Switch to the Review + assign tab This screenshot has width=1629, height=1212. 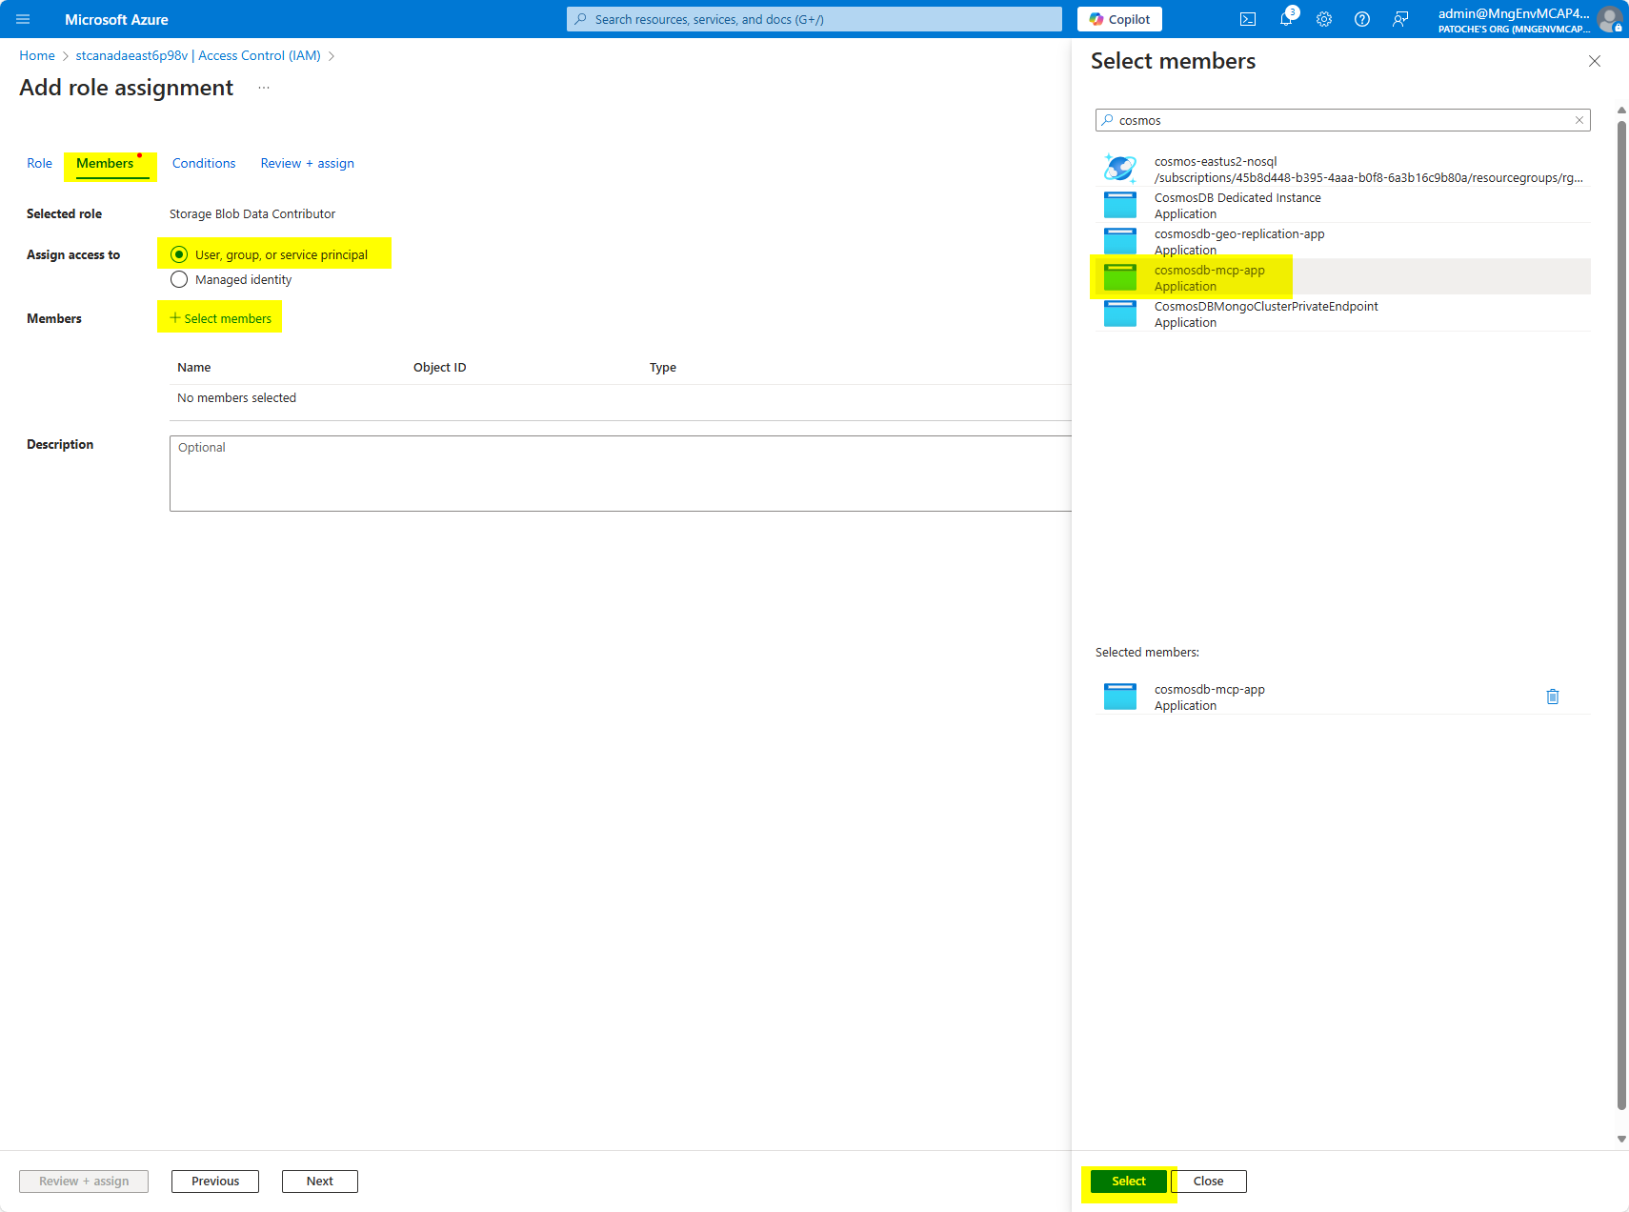click(x=307, y=163)
